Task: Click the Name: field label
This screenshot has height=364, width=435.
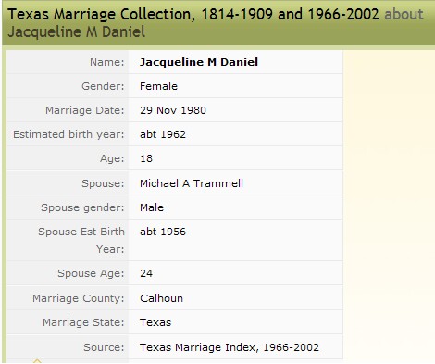Action: click(107, 62)
